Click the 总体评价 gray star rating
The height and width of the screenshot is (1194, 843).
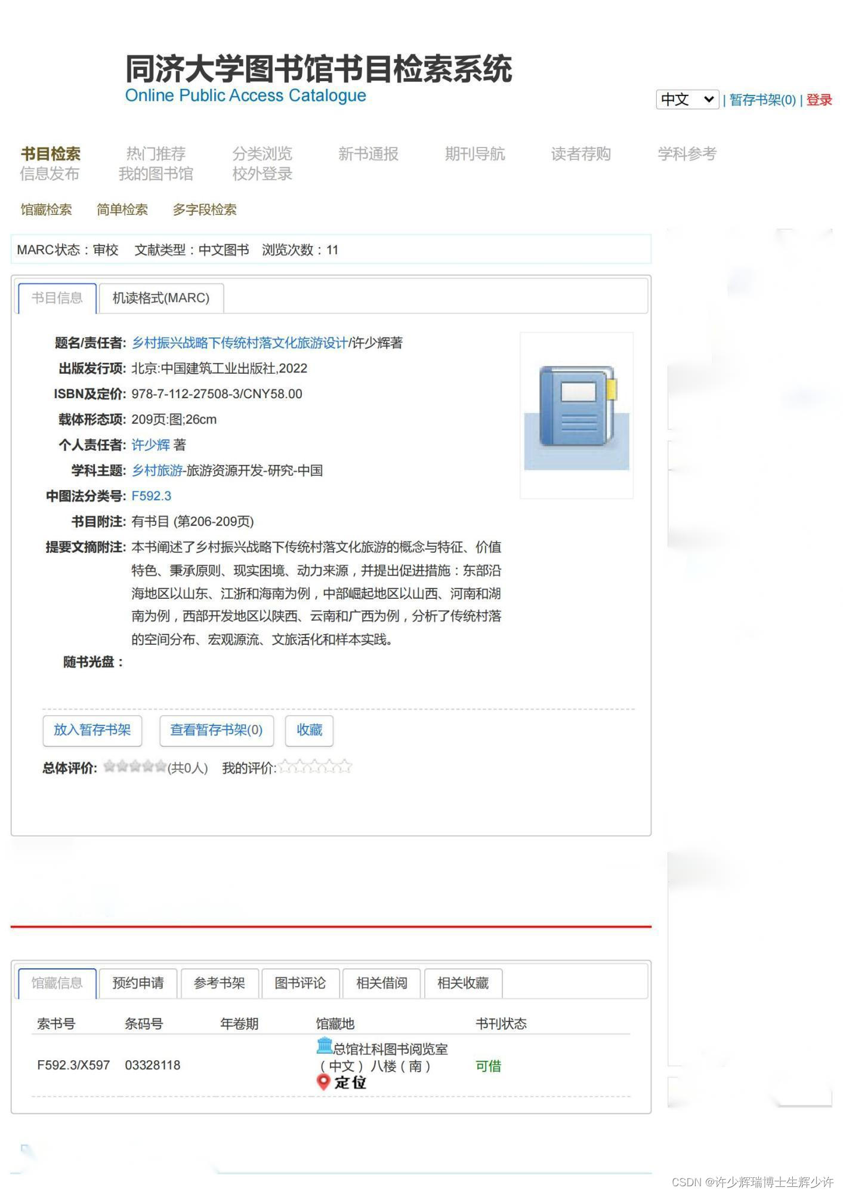click(x=135, y=767)
